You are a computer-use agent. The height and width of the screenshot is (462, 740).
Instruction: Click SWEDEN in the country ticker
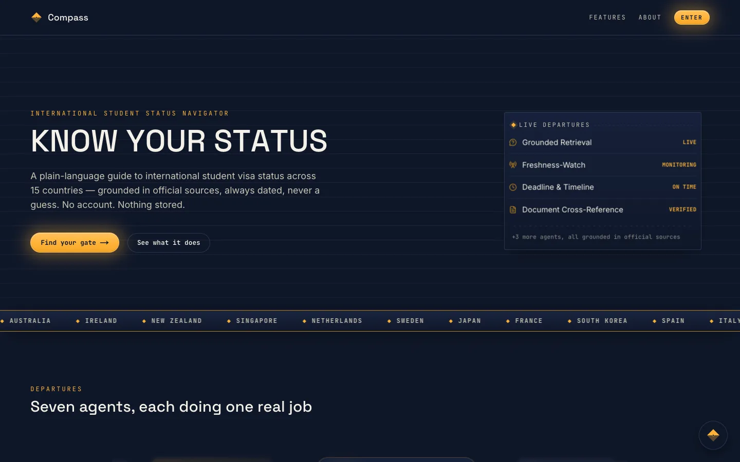pos(410,321)
